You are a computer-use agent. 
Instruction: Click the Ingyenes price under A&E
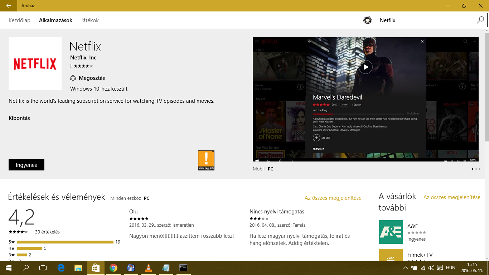pos(417,239)
